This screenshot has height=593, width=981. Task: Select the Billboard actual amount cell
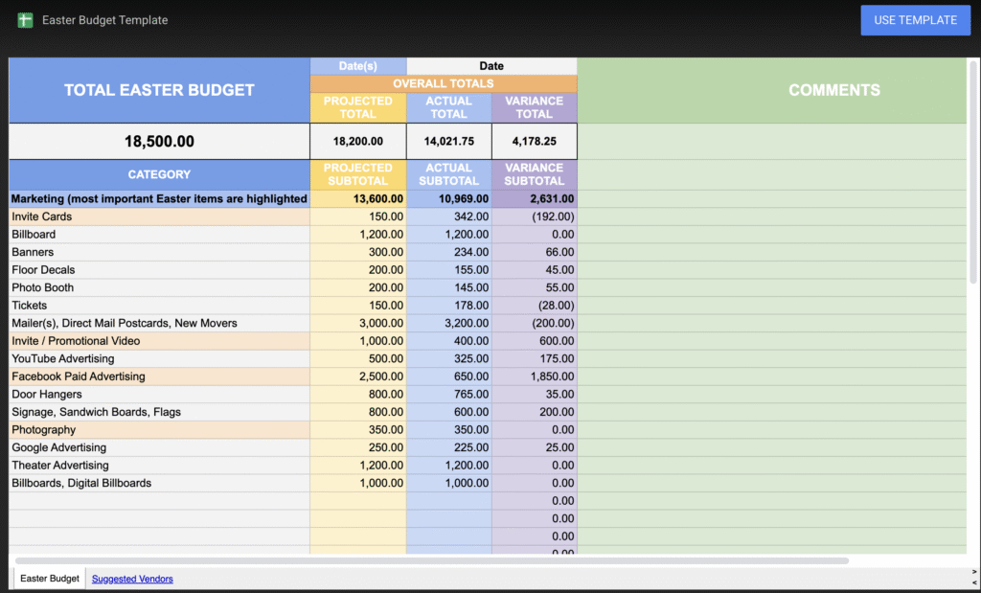click(x=448, y=235)
